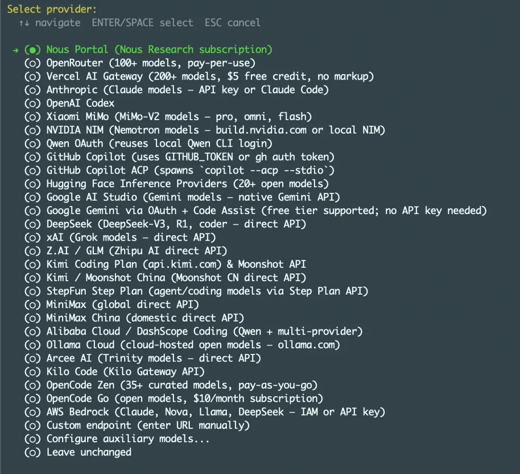Open Configure auxiliary models option

click(x=128, y=439)
